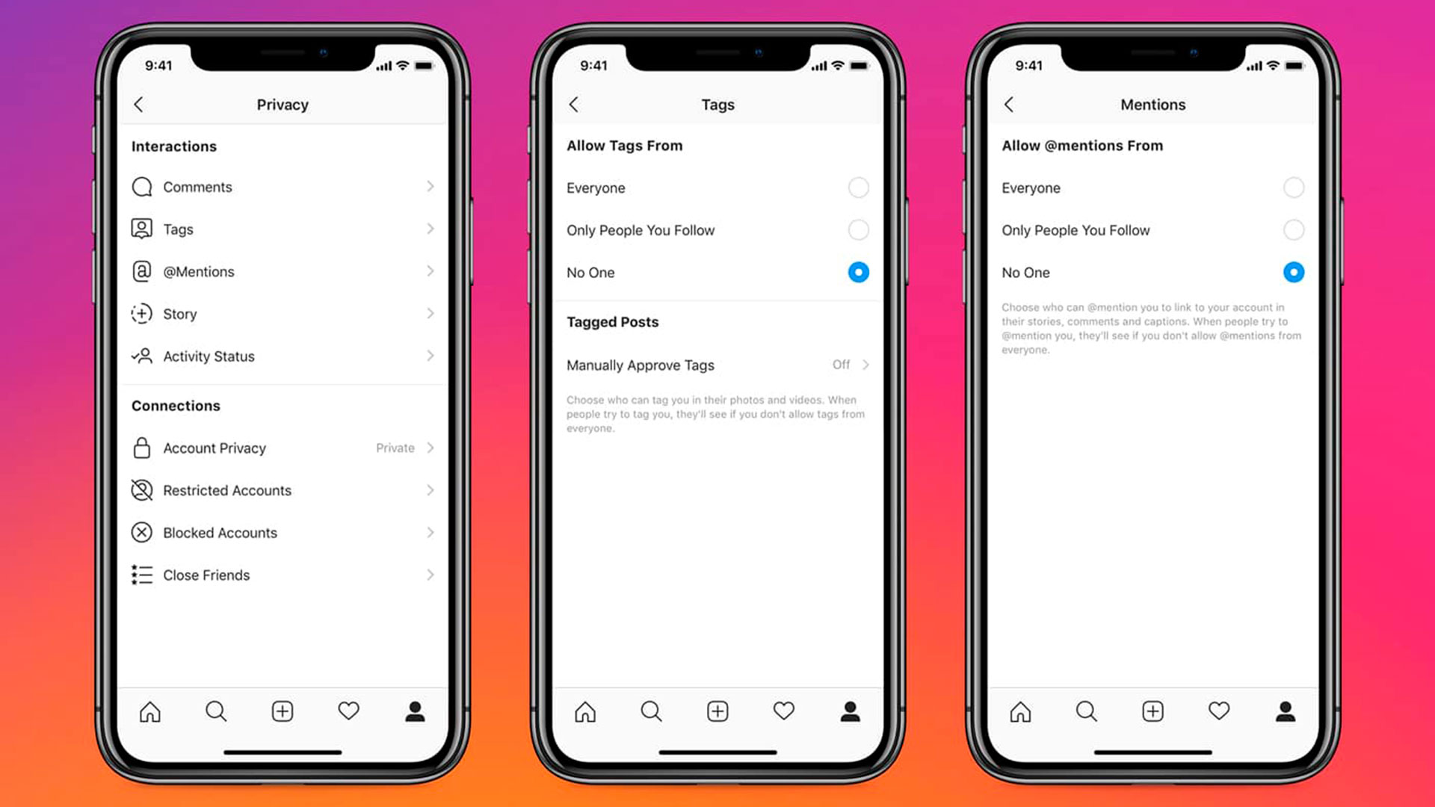This screenshot has height=807, width=1435.
Task: Tap the Profile icon in bottom navigation
Action: tap(415, 711)
